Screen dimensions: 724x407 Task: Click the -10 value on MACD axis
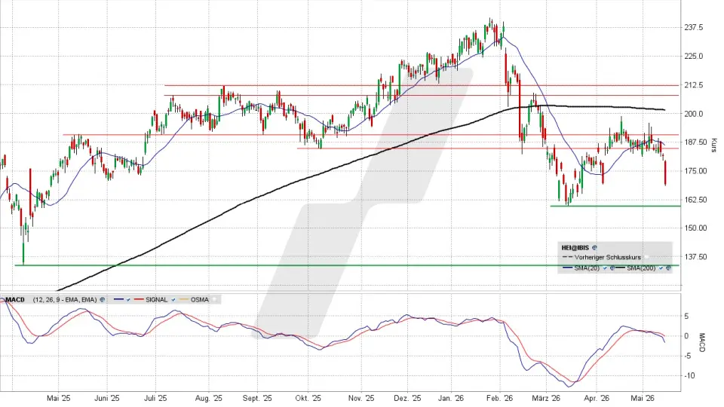pyautogui.click(x=689, y=376)
